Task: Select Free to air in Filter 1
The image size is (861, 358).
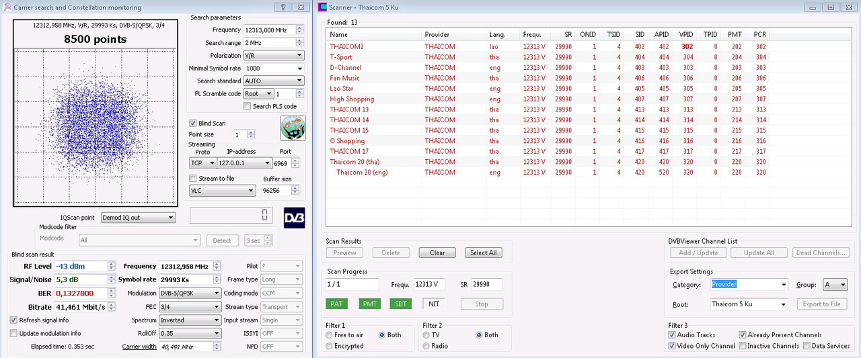Action: coord(329,334)
